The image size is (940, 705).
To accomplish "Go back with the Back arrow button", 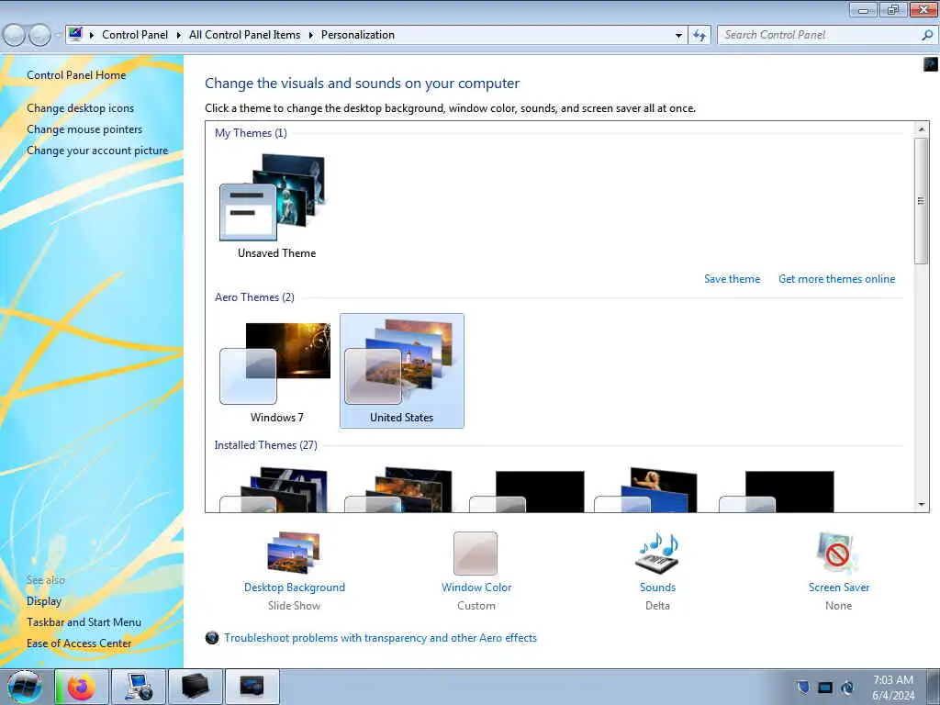I will click(15, 36).
